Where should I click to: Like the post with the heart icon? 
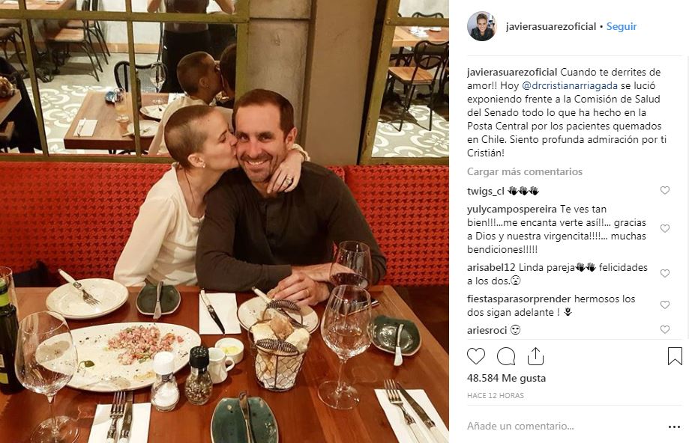click(476, 356)
